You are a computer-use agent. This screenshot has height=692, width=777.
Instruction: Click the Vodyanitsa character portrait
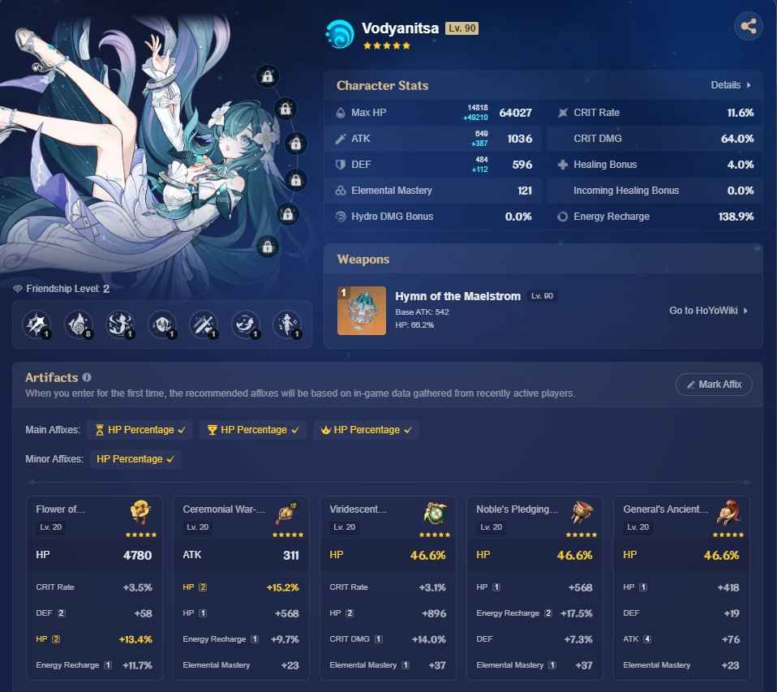pos(148,148)
